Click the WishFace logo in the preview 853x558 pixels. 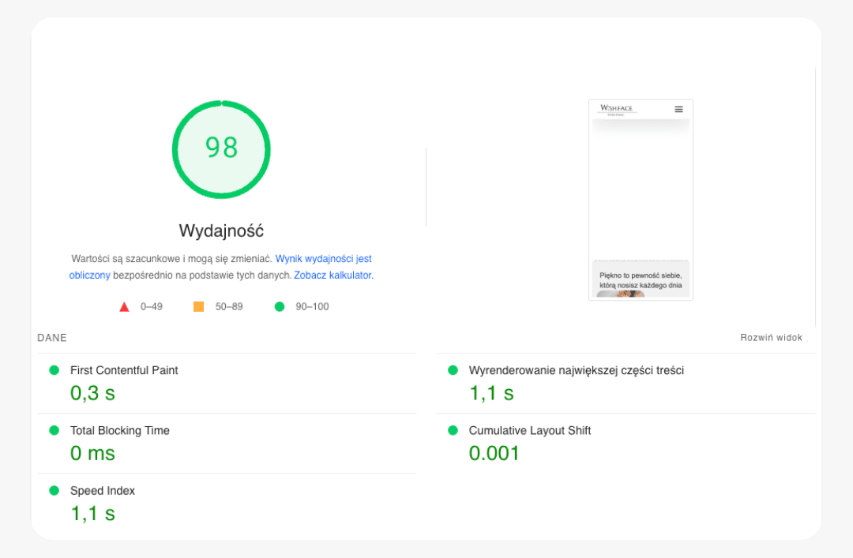click(616, 109)
